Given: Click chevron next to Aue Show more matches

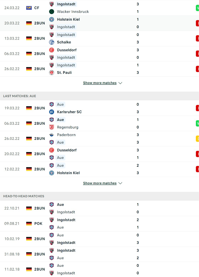Looking at the screenshot, I should click(x=120, y=183).
